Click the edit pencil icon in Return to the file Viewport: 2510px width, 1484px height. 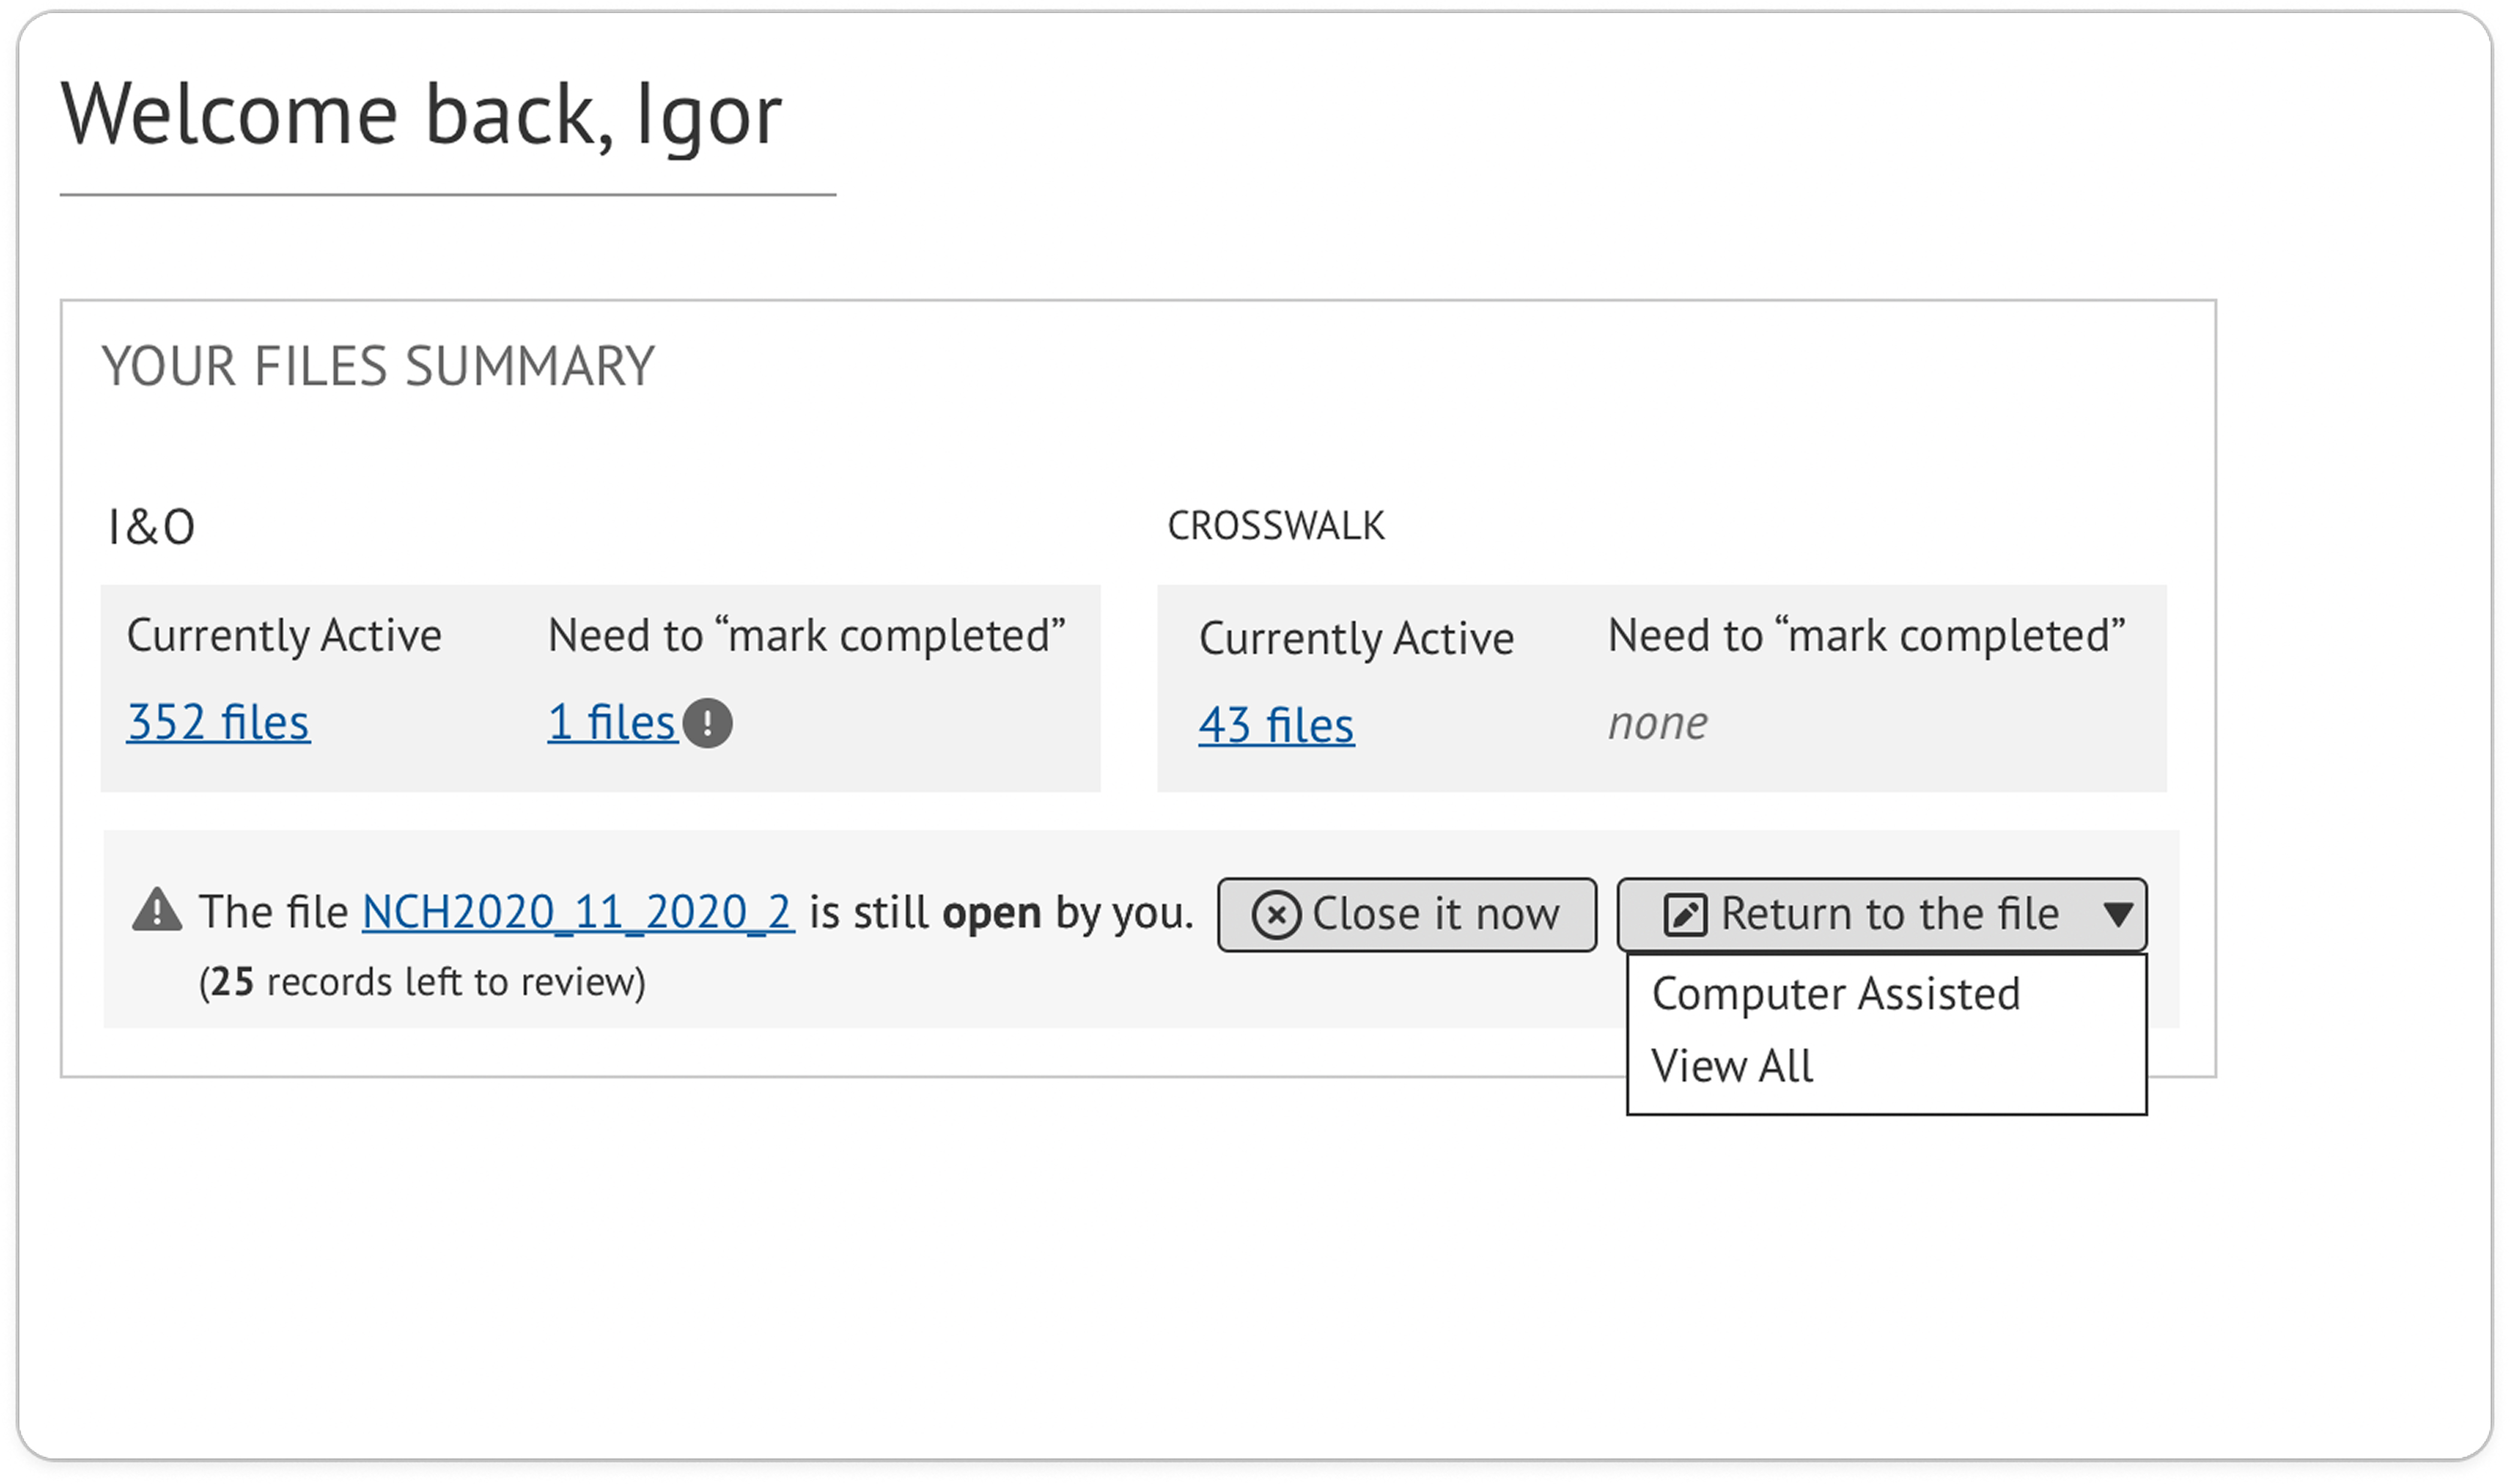point(1685,915)
